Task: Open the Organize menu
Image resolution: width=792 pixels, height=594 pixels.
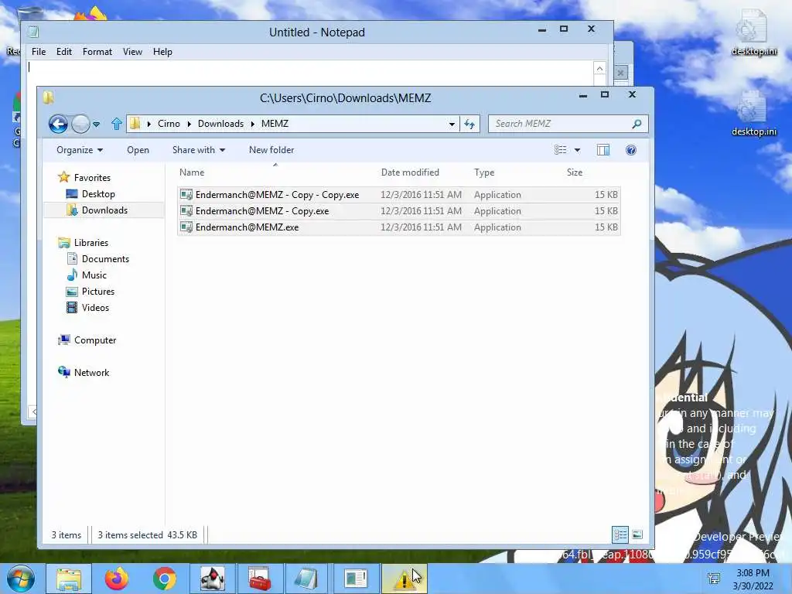Action: coord(80,150)
